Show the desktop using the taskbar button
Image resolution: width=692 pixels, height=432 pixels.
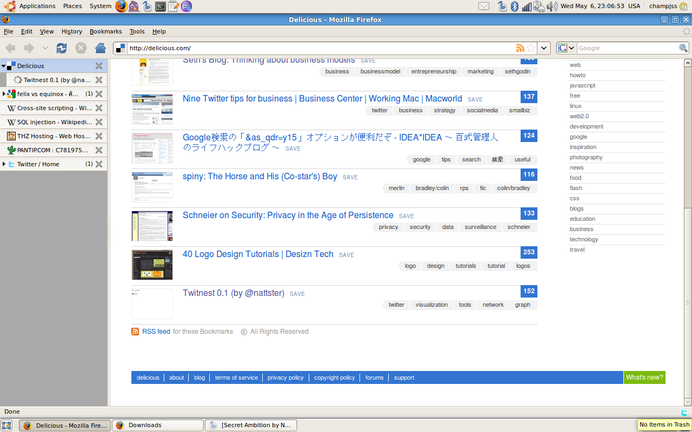point(7,425)
